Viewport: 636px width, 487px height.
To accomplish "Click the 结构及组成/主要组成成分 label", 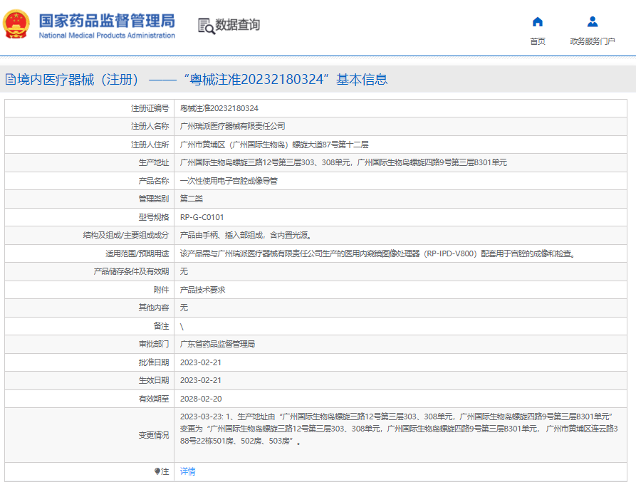I will click(126, 235).
